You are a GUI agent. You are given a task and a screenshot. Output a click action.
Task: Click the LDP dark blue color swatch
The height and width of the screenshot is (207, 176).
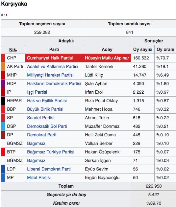3,169
